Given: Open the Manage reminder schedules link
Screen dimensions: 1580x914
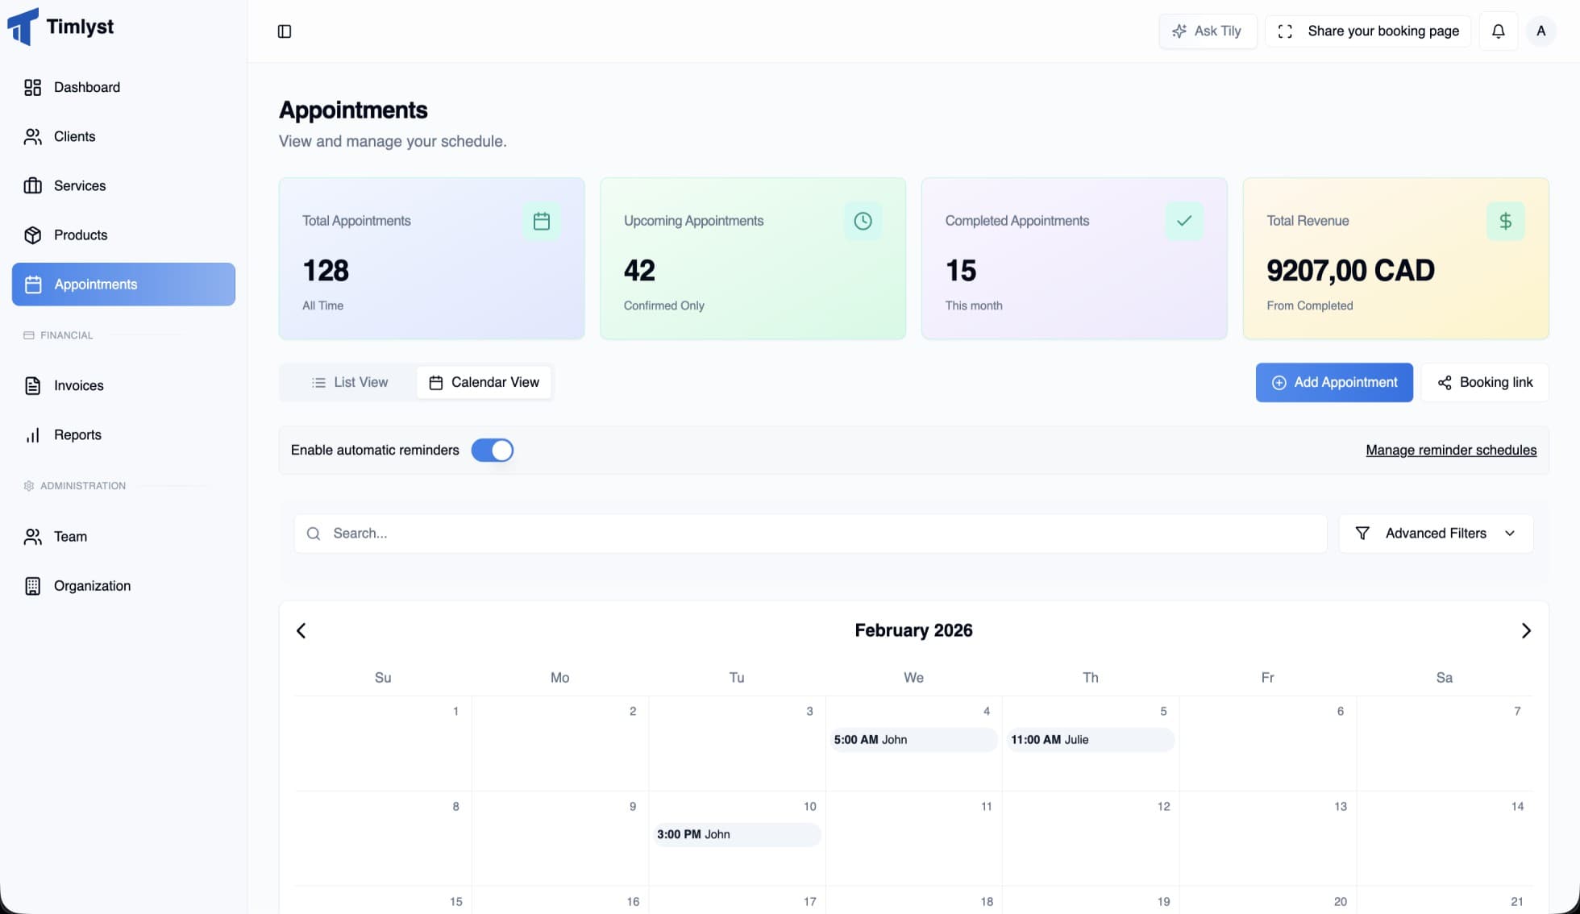Looking at the screenshot, I should point(1451,450).
